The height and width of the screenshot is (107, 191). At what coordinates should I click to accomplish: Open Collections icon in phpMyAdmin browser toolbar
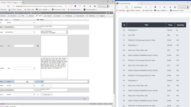click(95, 6)
